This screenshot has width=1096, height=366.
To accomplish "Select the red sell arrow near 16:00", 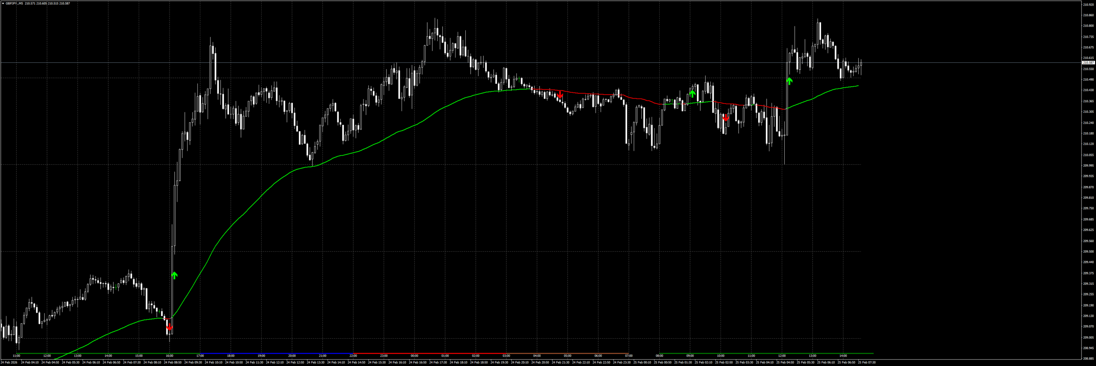I will [x=170, y=327].
